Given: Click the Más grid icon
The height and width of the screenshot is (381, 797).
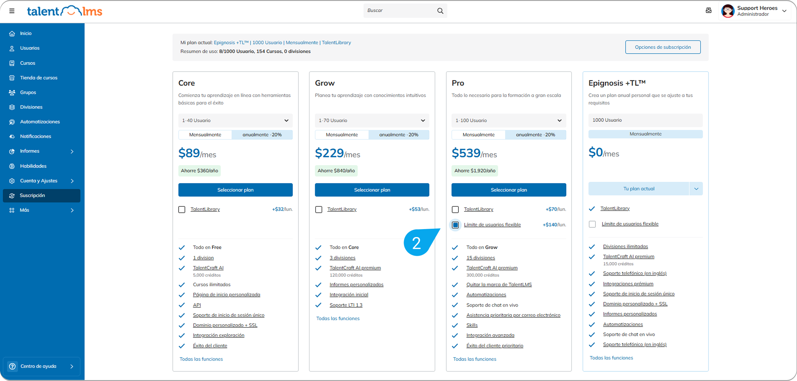Looking at the screenshot, I should (x=12, y=210).
